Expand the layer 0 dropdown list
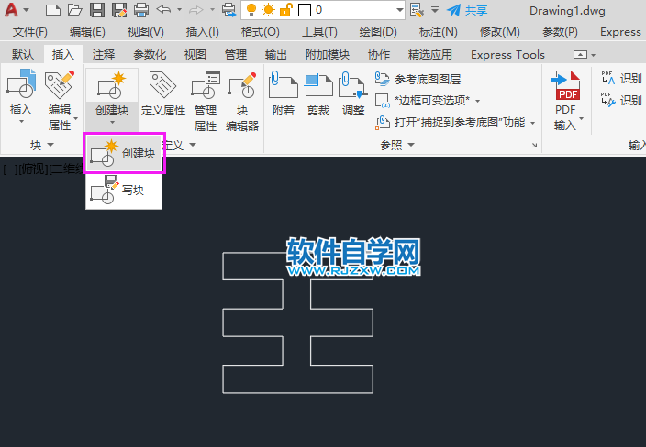Screen dimensions: 646x447 pyautogui.click(x=399, y=10)
